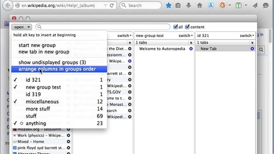Open bookmarks list clipboard icon
Image resolution: width=274 pixels, height=154 pixels.
[178, 6]
